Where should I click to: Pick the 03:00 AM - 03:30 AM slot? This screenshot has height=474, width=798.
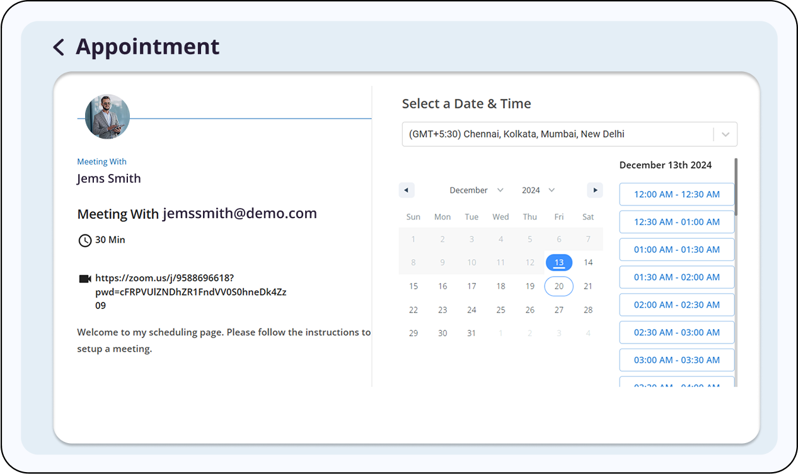point(676,360)
